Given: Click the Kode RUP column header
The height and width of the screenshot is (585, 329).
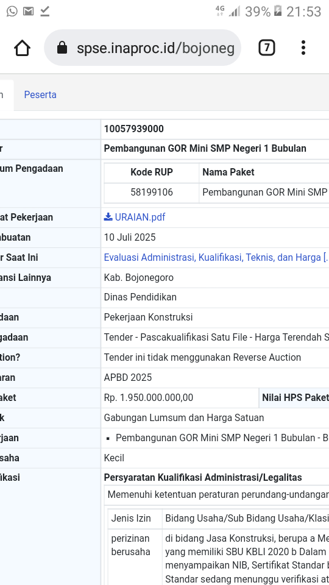Looking at the screenshot, I should point(152,172).
